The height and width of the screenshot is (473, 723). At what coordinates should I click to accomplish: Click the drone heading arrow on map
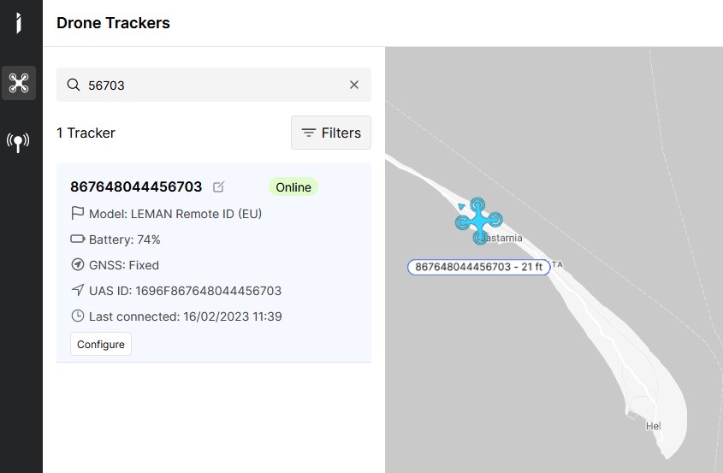[461, 205]
